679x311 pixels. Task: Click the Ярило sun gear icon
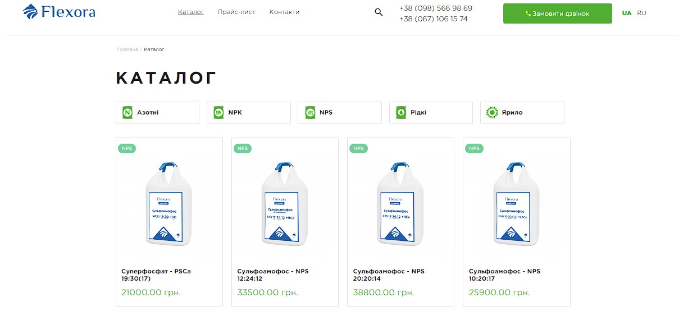[492, 113]
